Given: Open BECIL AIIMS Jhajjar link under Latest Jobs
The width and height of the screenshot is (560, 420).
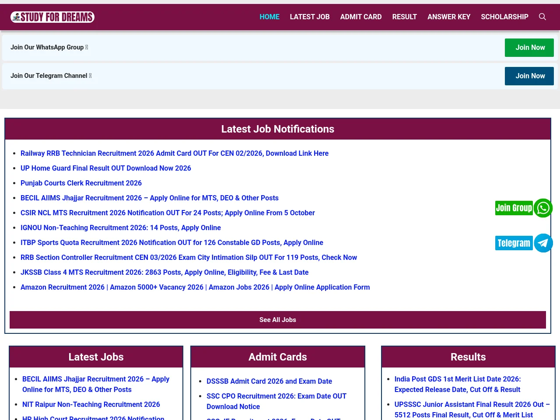Looking at the screenshot, I should coord(96,385).
